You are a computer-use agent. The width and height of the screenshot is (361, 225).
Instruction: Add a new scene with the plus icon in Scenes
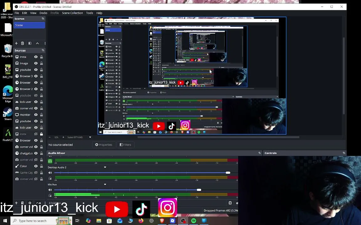(16, 43)
